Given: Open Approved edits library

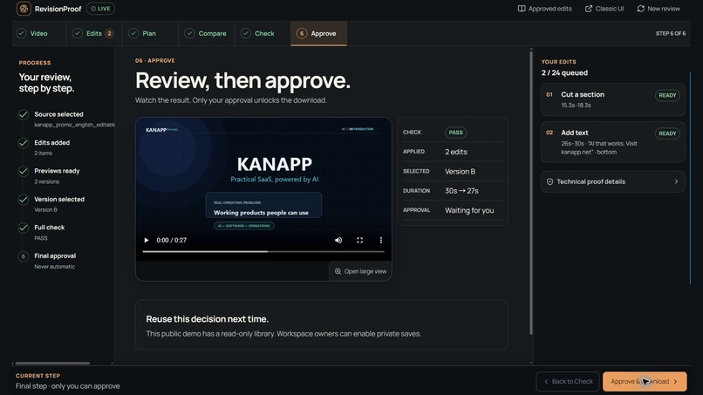Looking at the screenshot, I should 545,9.
